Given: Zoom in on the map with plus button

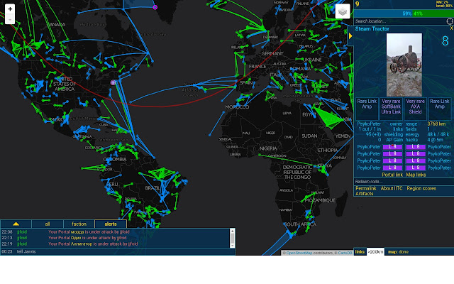Looking at the screenshot, I should tap(10, 9).
